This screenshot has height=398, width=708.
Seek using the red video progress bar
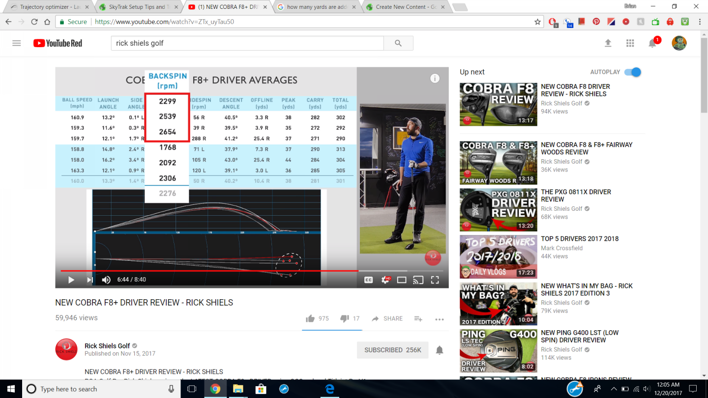[x=252, y=270]
